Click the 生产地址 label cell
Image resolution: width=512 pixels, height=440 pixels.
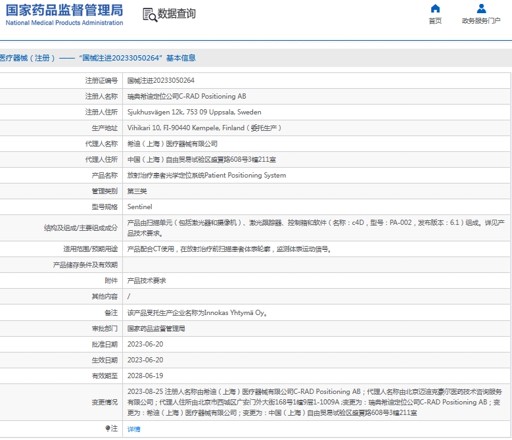point(105,128)
